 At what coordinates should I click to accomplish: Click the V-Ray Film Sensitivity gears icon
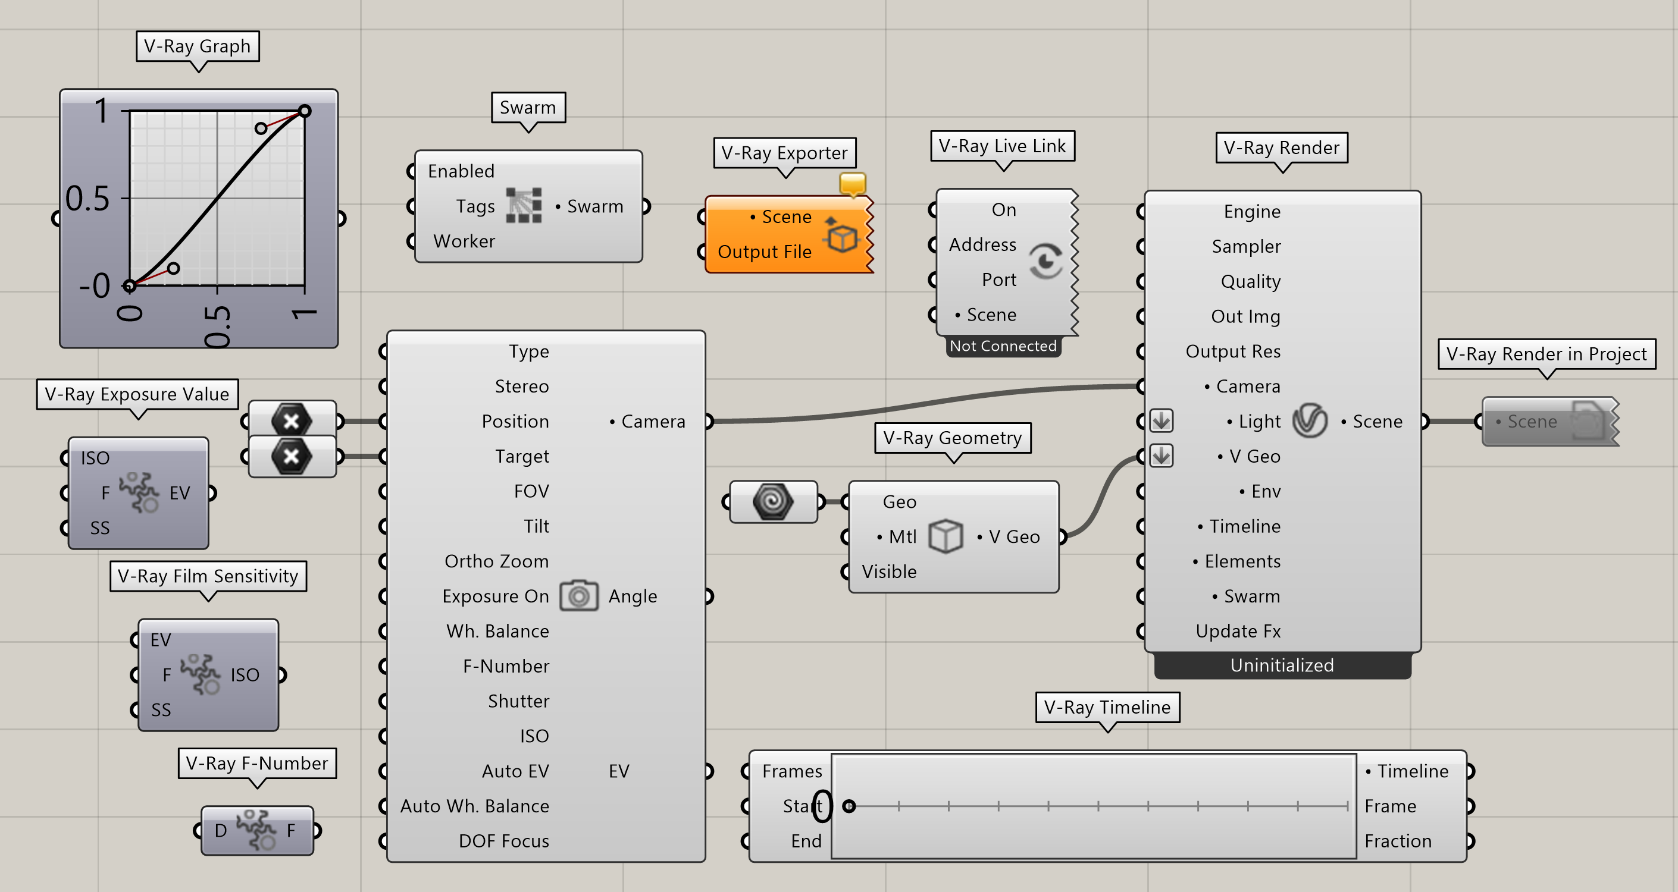(201, 674)
